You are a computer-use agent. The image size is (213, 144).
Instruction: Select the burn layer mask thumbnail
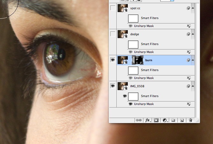[138, 60]
